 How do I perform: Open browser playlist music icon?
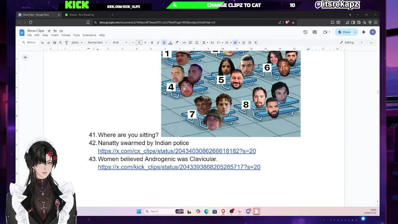coord(347,22)
